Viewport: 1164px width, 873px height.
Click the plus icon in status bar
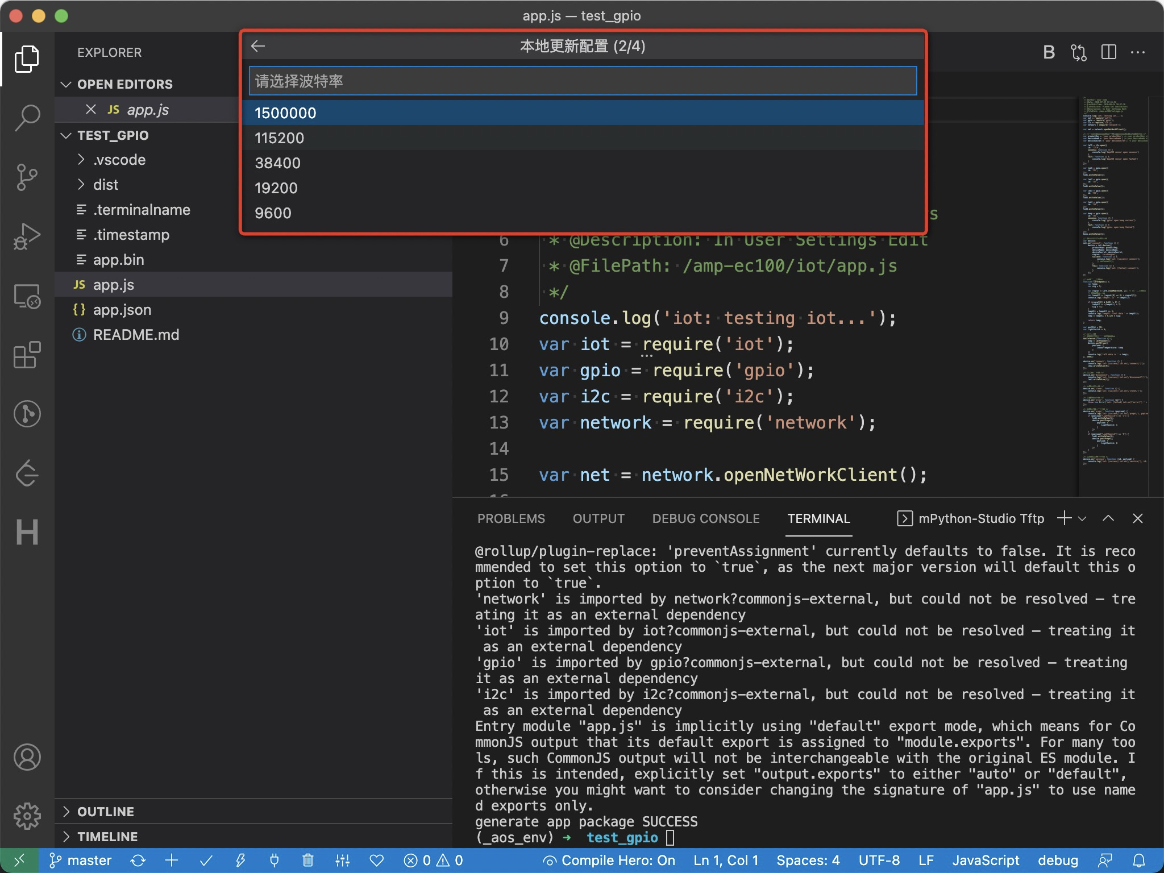click(172, 860)
